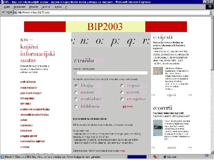Click the book cover thumbnail in osvrti
The image size is (214, 160).
158,128
